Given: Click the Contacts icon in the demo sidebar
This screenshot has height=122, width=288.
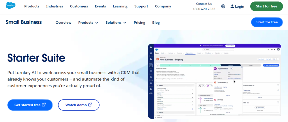Looking at the screenshot, I should coord(151,53).
